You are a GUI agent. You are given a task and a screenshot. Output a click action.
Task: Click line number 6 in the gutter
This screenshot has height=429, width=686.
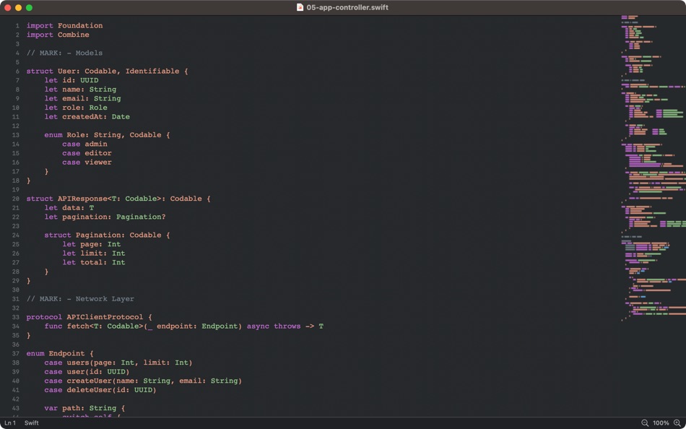click(17, 71)
